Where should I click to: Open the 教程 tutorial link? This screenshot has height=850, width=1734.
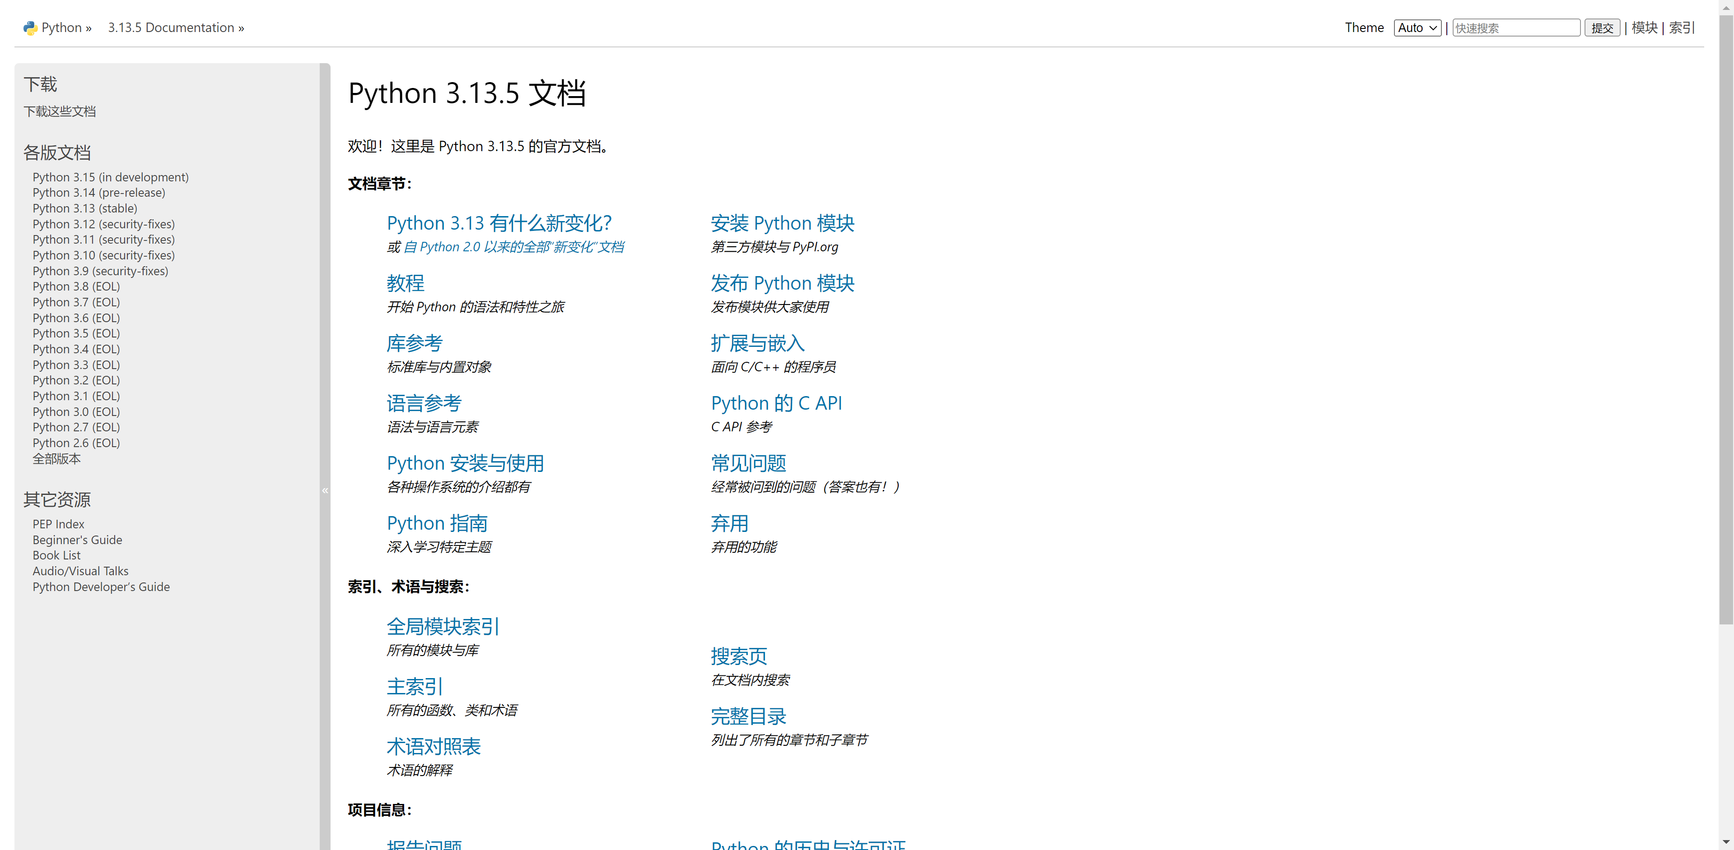tap(405, 283)
